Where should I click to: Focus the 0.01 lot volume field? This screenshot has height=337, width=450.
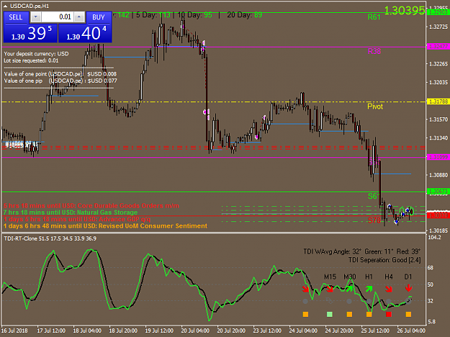point(58,17)
